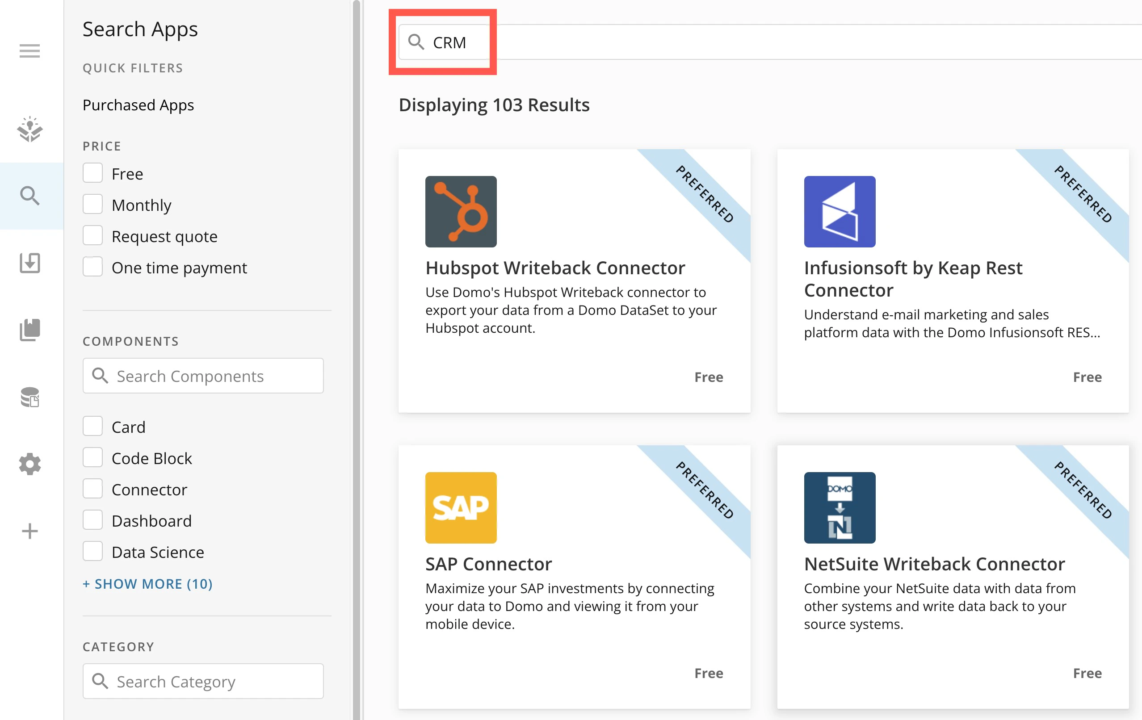Click the SAP logo icon
The image size is (1142, 720).
pyautogui.click(x=461, y=507)
